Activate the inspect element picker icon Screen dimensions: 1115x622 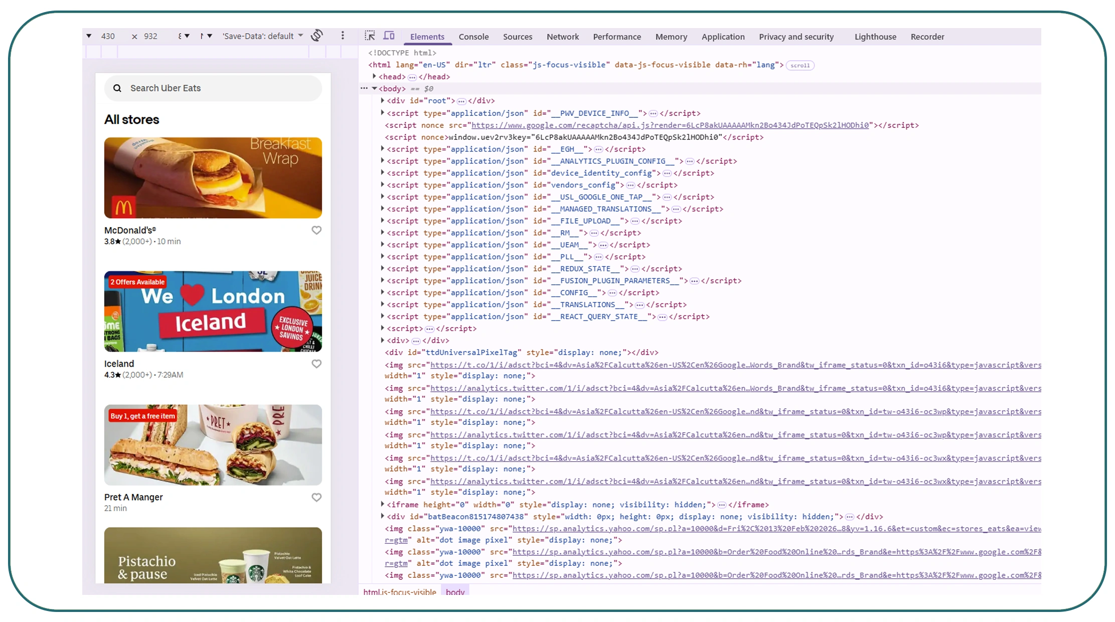point(370,36)
